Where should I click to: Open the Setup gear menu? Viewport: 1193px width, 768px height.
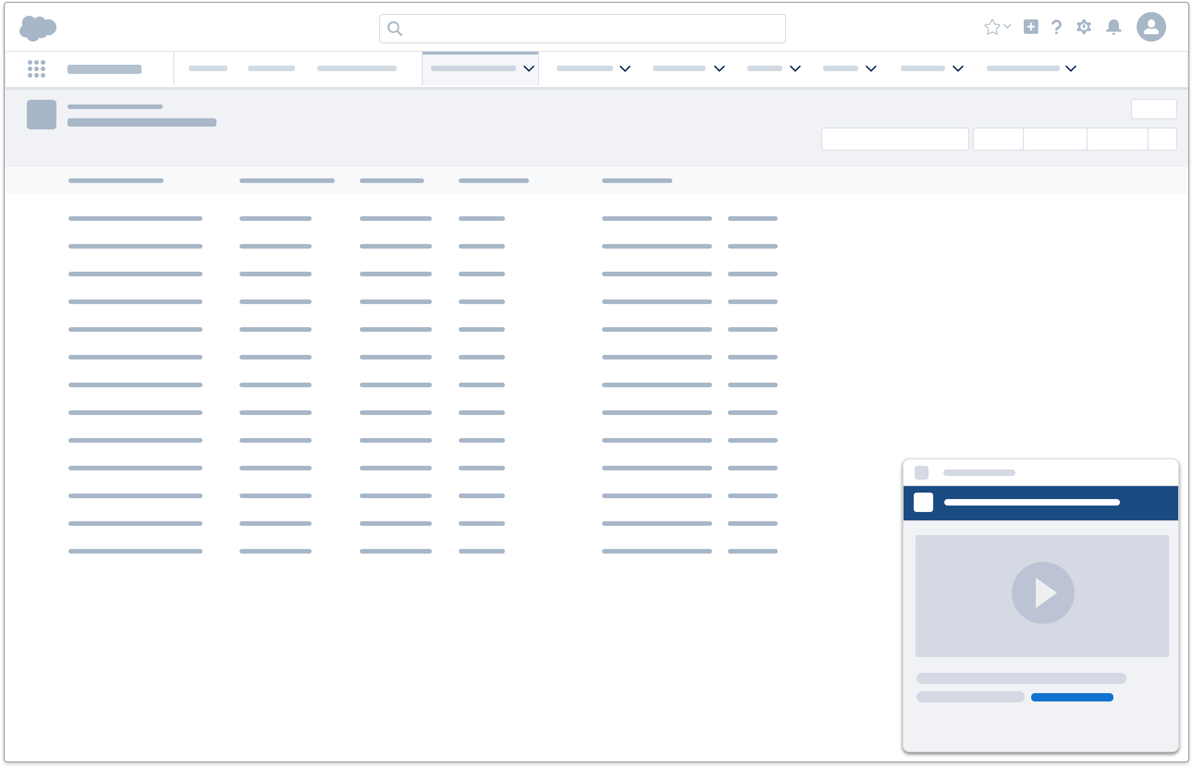click(x=1084, y=27)
